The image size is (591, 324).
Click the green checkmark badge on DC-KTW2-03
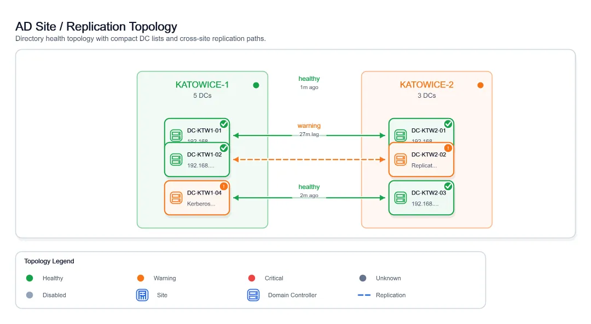click(448, 186)
